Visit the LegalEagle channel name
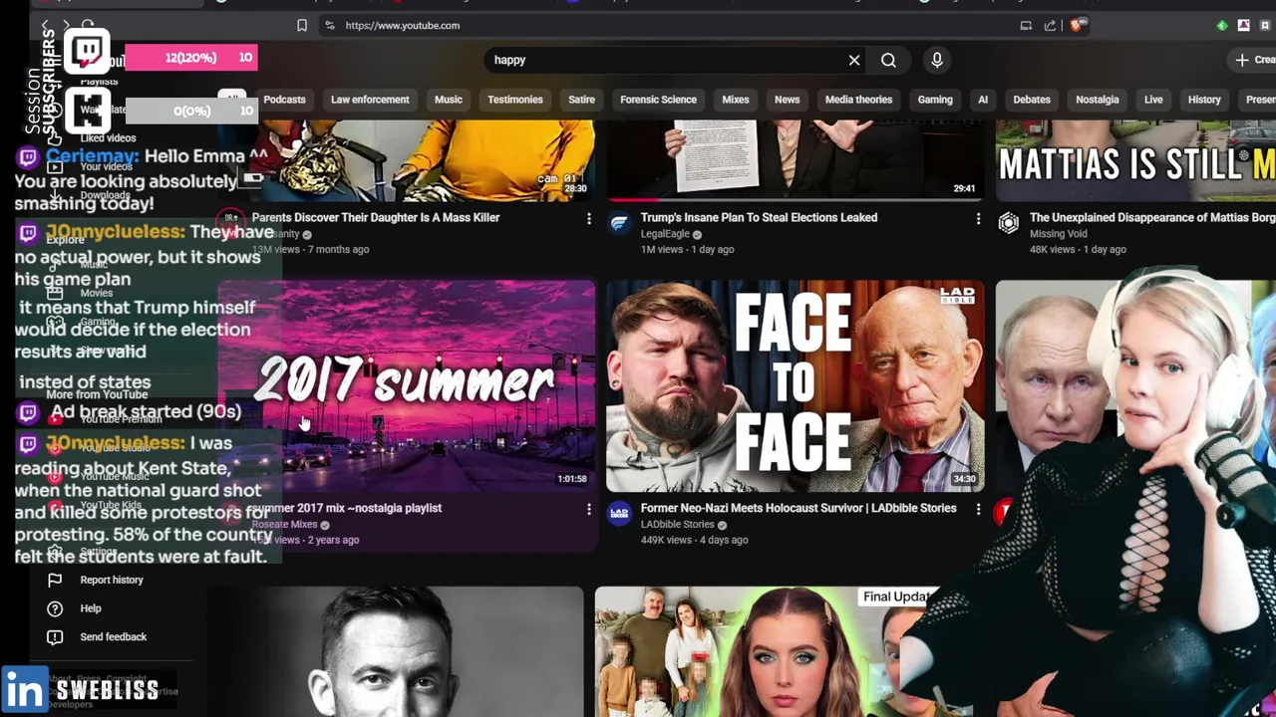This screenshot has width=1276, height=717. (665, 234)
